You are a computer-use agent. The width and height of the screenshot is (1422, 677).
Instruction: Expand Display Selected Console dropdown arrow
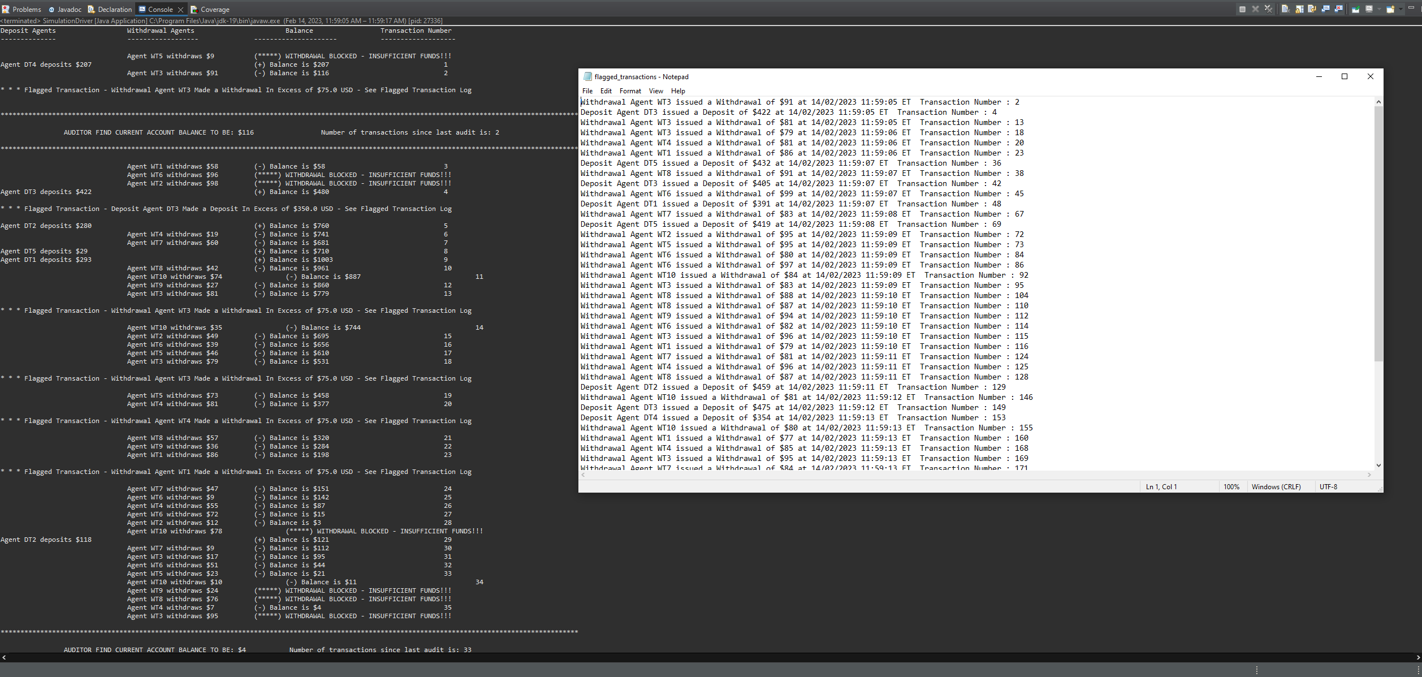coord(1379,9)
